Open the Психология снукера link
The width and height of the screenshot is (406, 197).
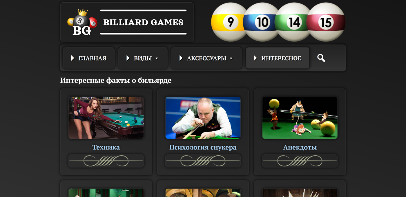[x=203, y=147]
